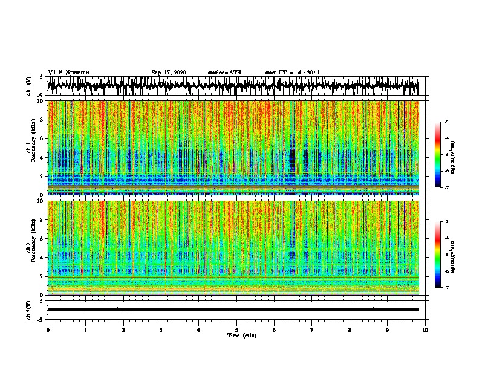
Task: Click the time axis tick label "7"
Action: tap(312, 330)
